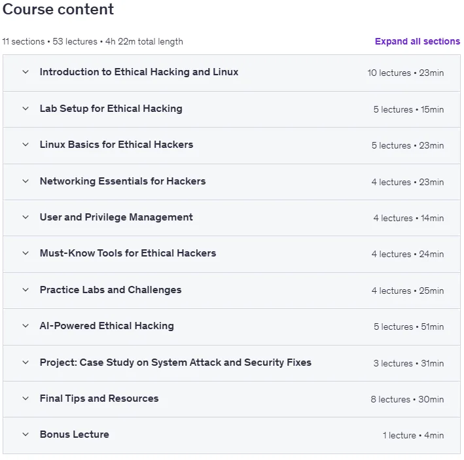Expand chevron for Introduction to Ethical Hacking and Linux

pyautogui.click(x=26, y=72)
